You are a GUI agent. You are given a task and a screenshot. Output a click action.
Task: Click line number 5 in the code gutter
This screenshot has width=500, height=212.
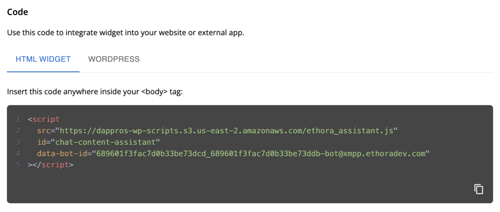(18, 165)
